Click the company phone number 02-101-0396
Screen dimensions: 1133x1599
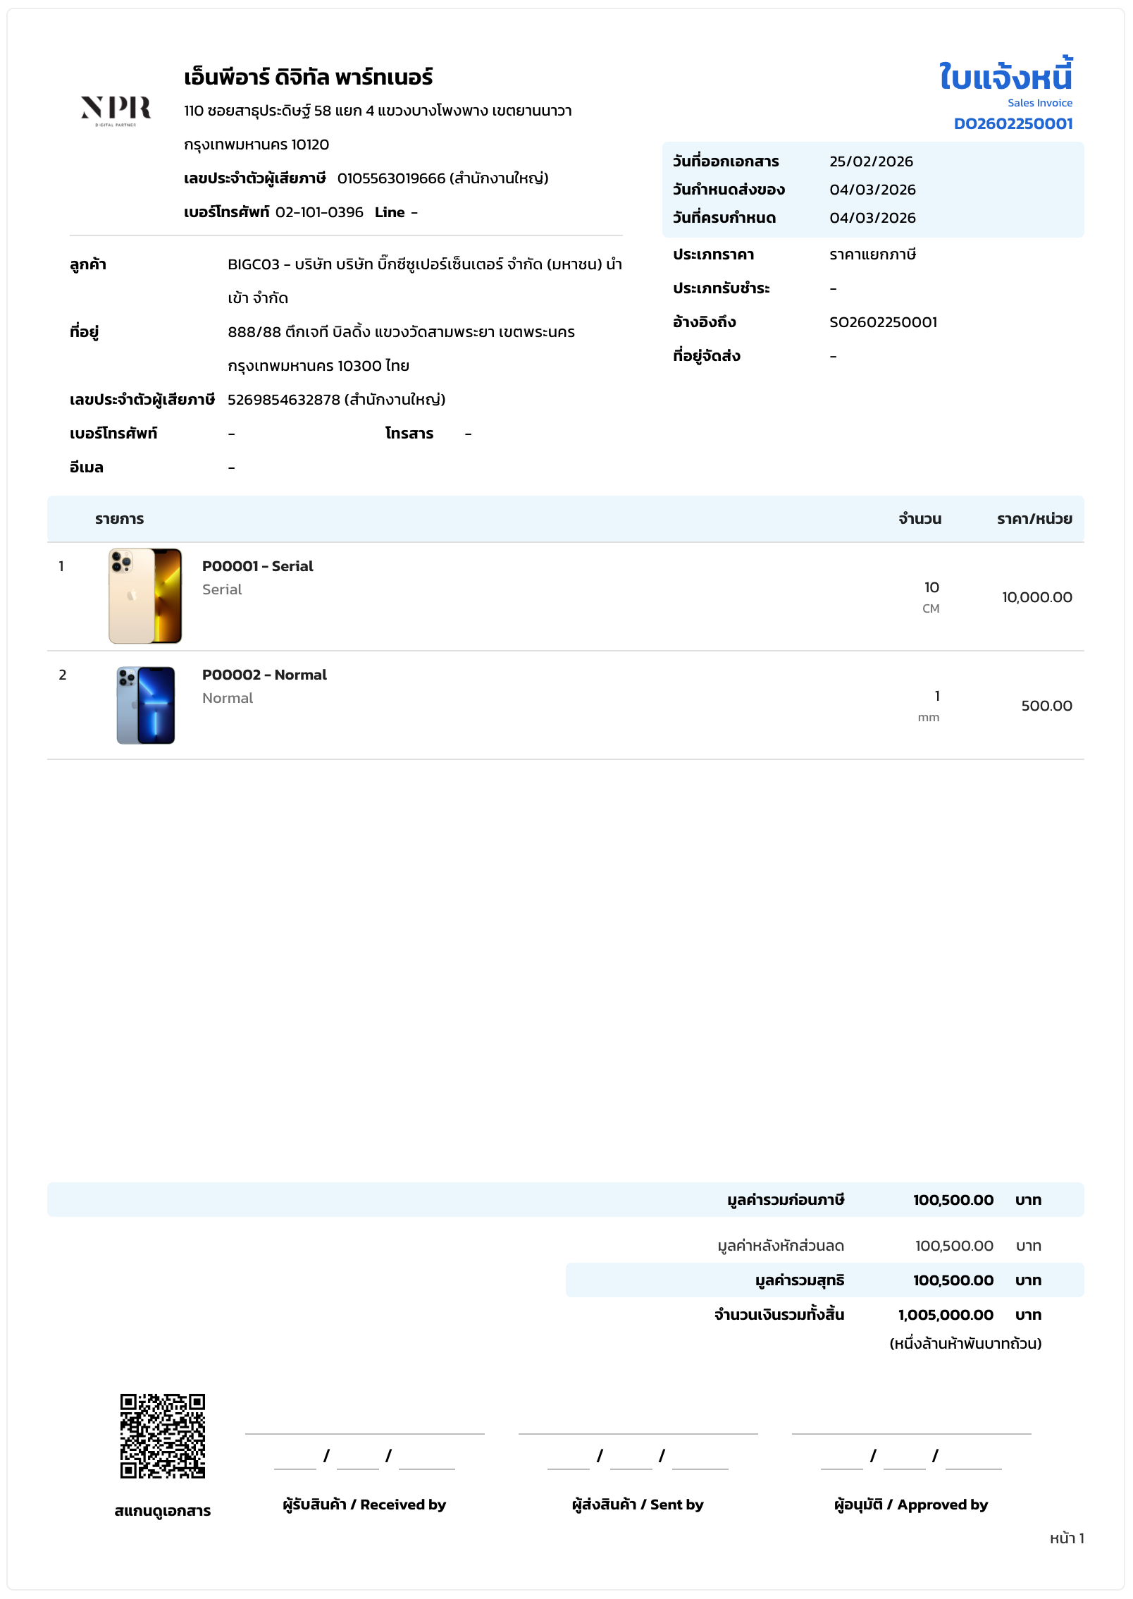pos(319,212)
